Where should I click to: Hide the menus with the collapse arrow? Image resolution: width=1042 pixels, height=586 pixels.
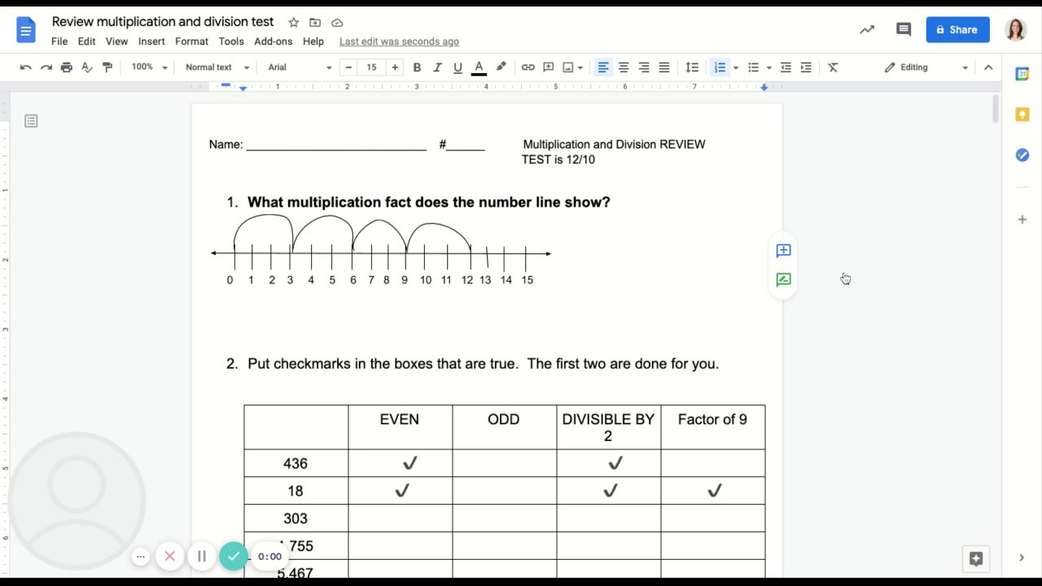(x=988, y=68)
